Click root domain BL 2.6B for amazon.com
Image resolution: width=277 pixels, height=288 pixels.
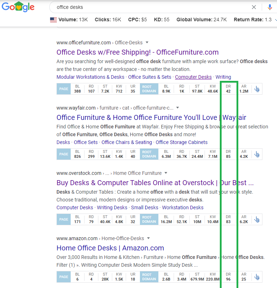coord(166,279)
